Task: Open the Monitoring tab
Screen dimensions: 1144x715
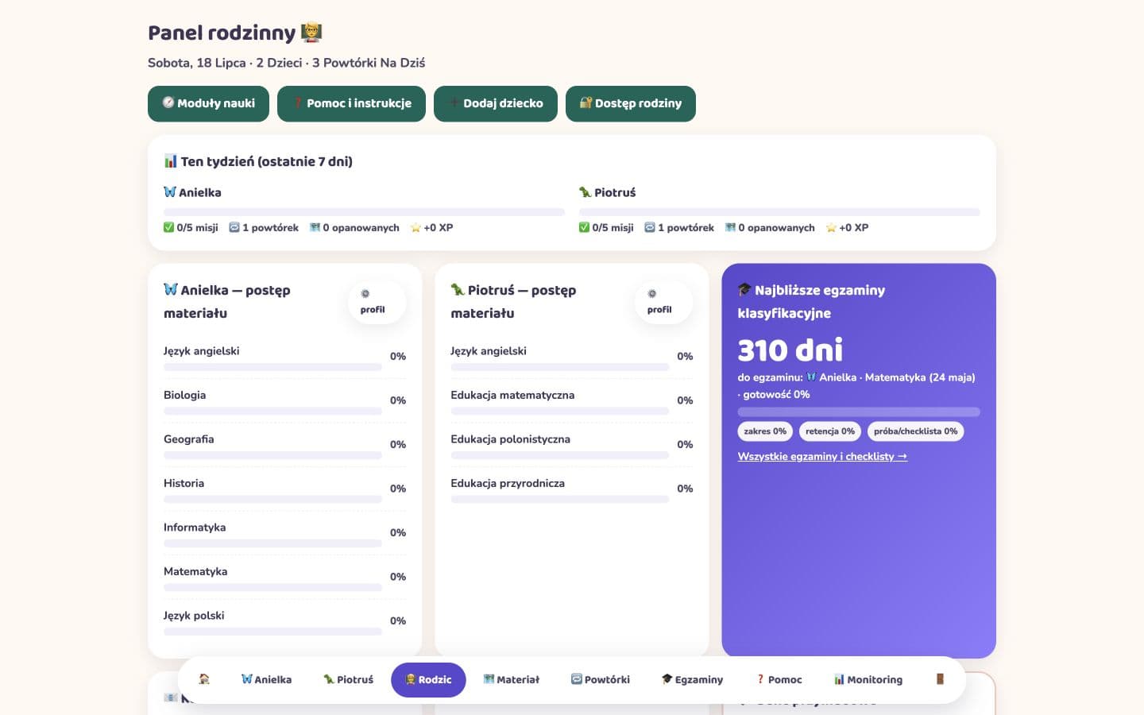Action: (x=868, y=679)
